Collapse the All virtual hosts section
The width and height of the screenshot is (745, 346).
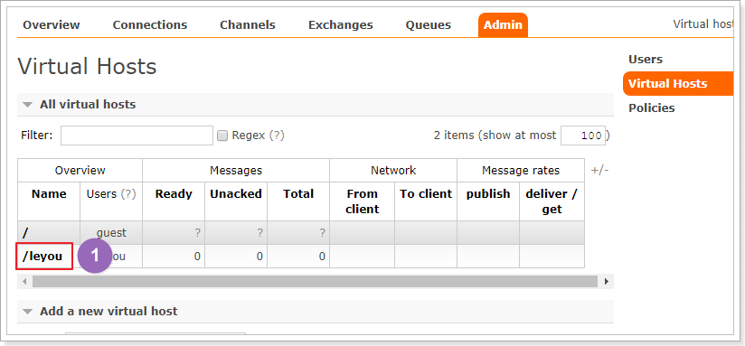[x=88, y=105]
